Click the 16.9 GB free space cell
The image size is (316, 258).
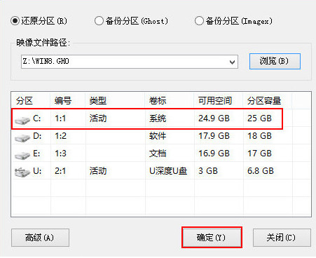(214, 154)
